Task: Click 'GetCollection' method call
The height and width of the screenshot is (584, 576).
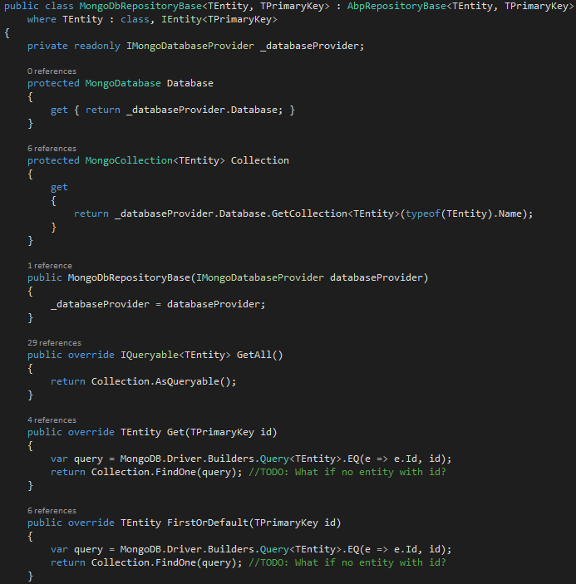Action: coord(309,213)
